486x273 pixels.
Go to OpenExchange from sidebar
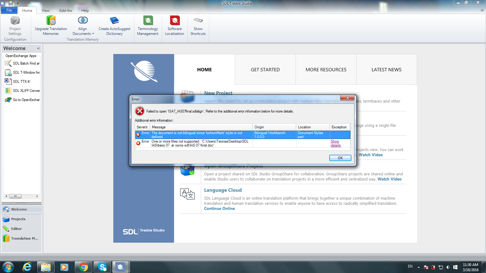pos(22,100)
